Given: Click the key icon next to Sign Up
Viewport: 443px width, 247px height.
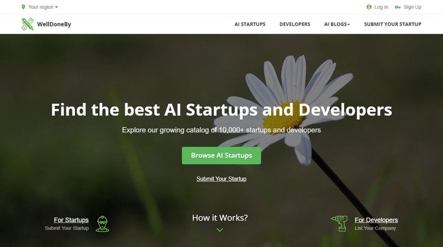Looking at the screenshot, I should pos(398,7).
